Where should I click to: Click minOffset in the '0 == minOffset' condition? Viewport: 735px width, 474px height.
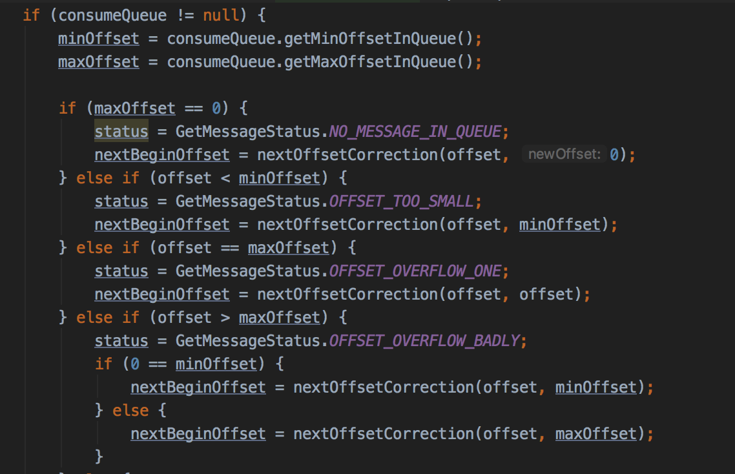[216, 364]
